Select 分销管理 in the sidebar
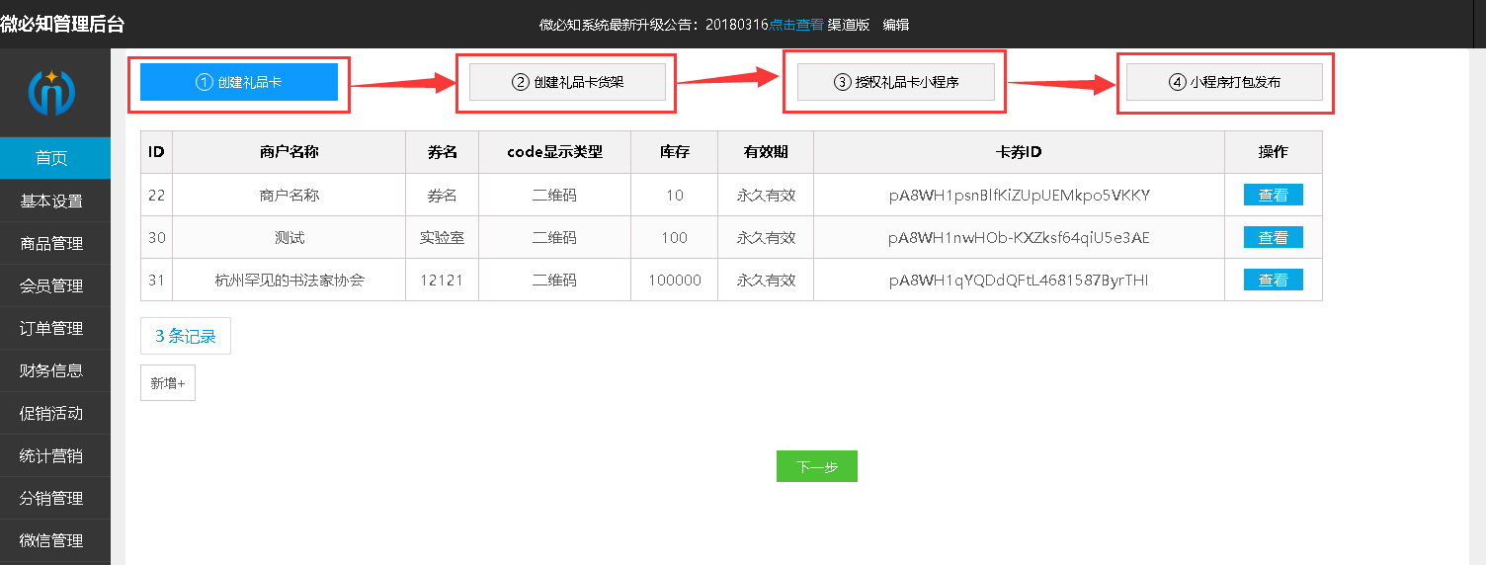1486x565 pixels. [55, 499]
